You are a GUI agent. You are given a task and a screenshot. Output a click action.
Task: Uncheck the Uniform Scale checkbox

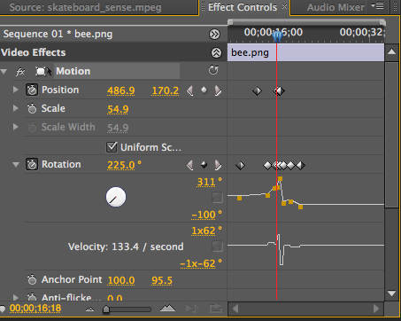[x=112, y=147]
